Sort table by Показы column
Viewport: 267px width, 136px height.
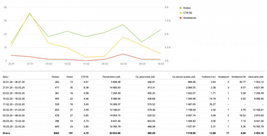(55, 77)
